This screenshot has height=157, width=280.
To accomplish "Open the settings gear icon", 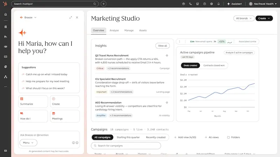I will 211,4.
